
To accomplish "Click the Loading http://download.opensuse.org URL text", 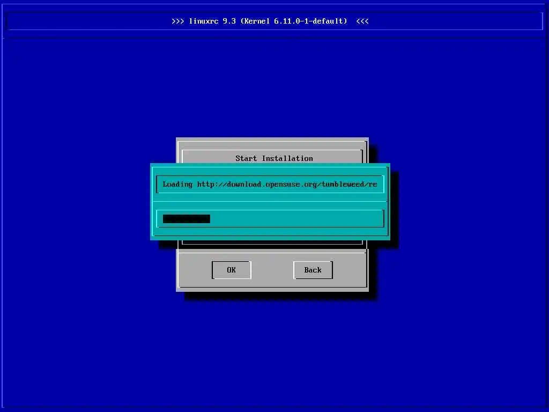I will point(270,185).
